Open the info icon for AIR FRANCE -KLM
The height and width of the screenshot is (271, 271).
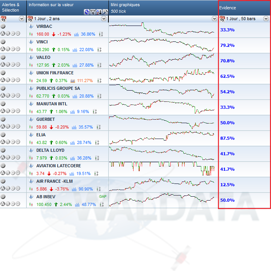pos(31,181)
